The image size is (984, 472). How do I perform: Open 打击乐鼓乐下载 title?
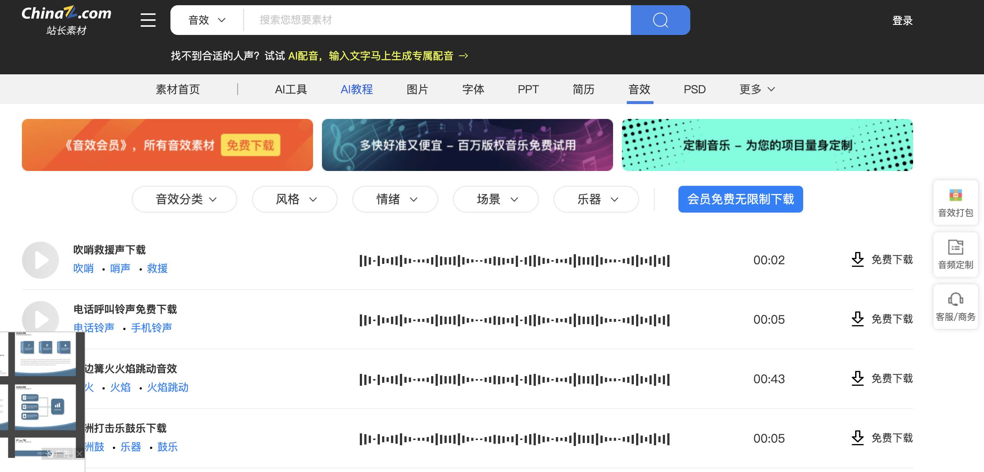pyautogui.click(x=126, y=428)
